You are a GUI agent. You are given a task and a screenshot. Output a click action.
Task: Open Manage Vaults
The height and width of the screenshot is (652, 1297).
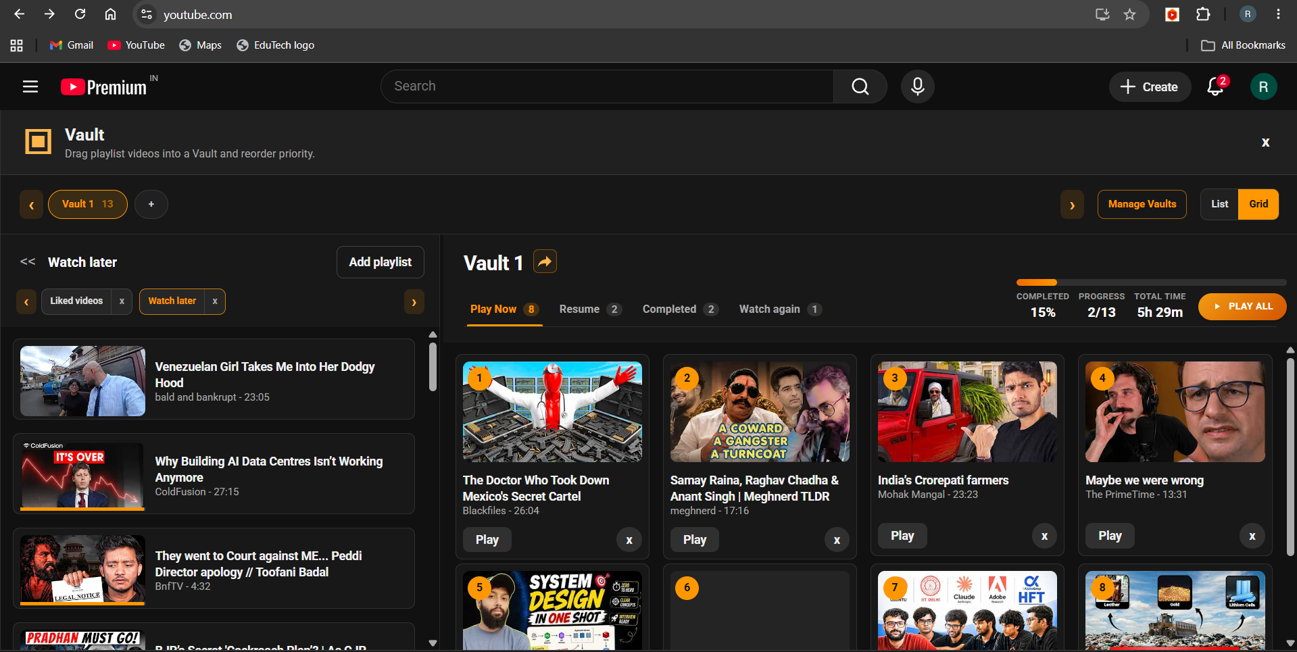pyautogui.click(x=1142, y=204)
